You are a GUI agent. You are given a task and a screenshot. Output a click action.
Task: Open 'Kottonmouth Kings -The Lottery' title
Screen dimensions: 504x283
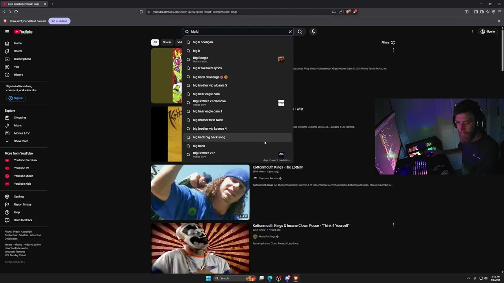click(278, 167)
